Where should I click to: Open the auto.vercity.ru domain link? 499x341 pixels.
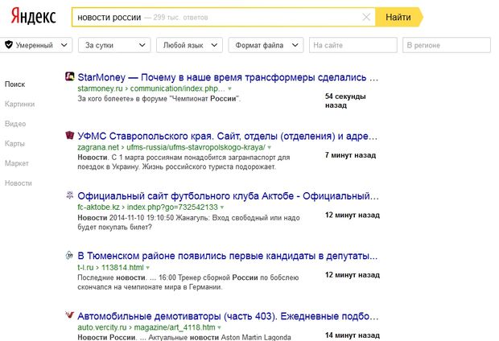102,327
